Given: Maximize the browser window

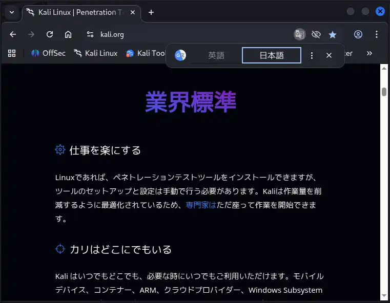Looking at the screenshot, I should (x=365, y=11).
